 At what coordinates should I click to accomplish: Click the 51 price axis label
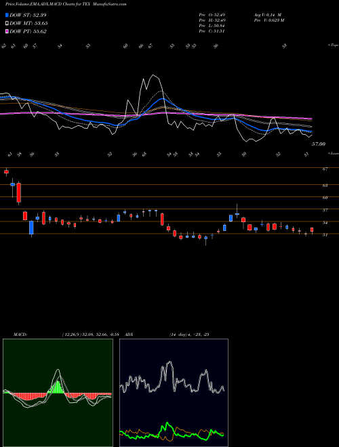tap(325, 234)
